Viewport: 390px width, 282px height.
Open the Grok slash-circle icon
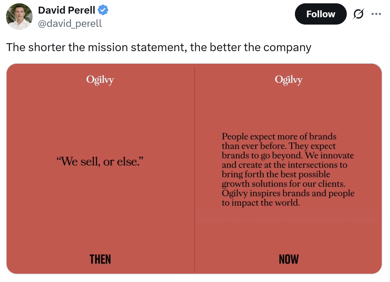point(358,14)
